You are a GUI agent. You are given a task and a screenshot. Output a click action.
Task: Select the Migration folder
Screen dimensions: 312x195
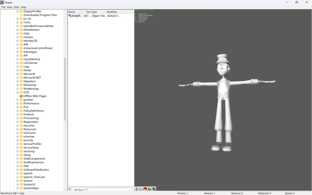pyautogui.click(x=29, y=81)
